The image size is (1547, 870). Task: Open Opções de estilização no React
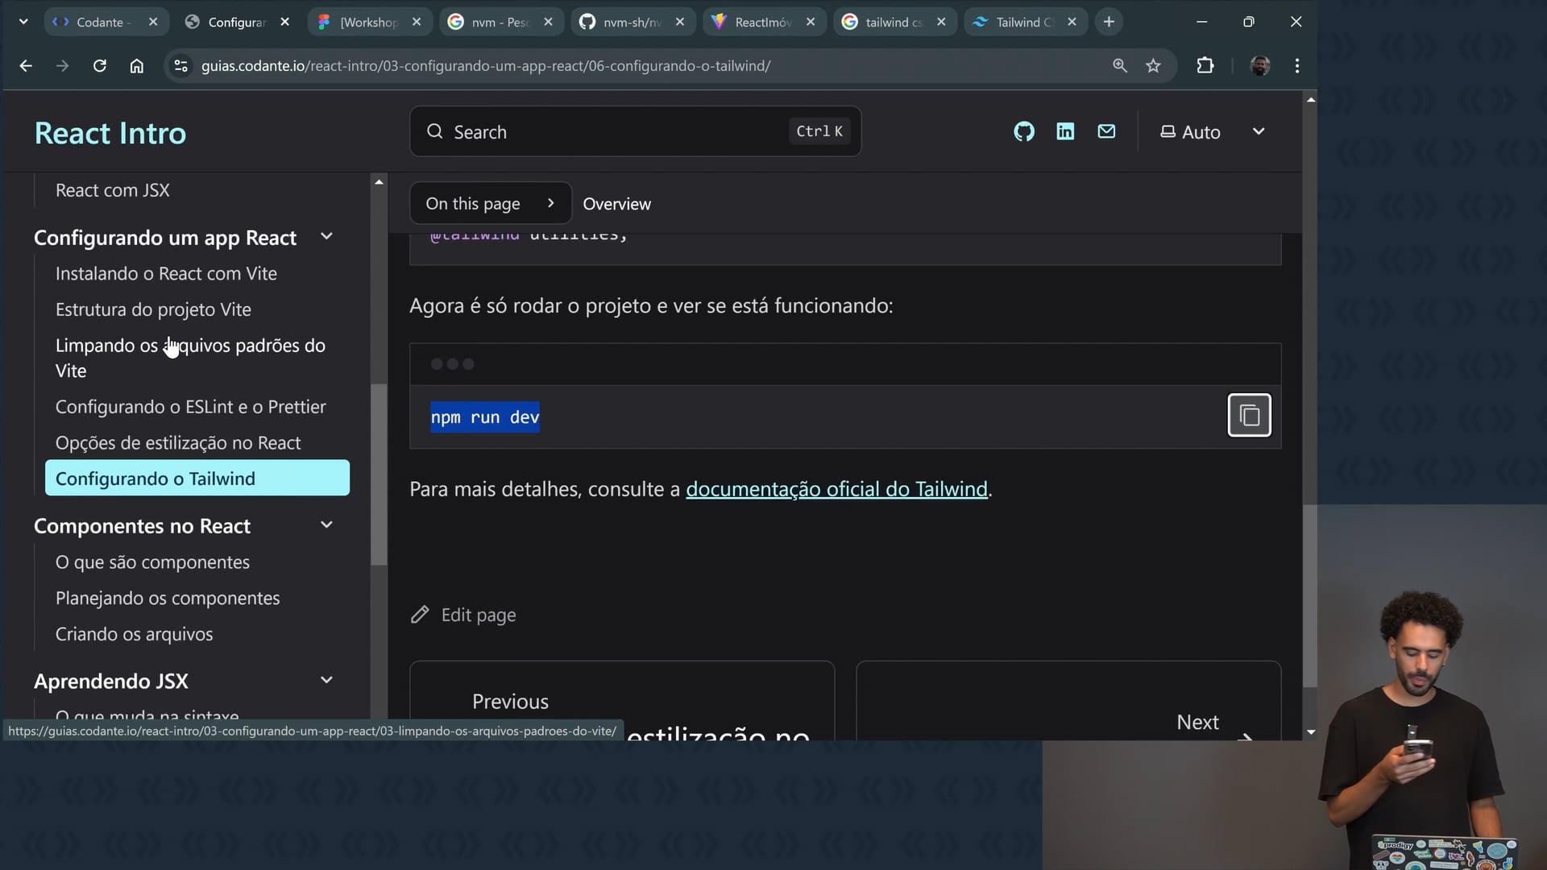[x=178, y=443]
